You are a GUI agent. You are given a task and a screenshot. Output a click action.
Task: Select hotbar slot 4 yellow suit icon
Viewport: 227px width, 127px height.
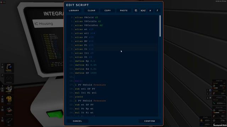click(x=9, y=99)
